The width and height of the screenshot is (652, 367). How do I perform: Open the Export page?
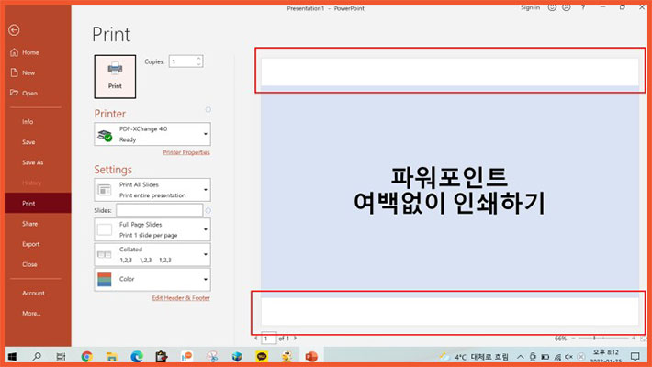point(31,244)
